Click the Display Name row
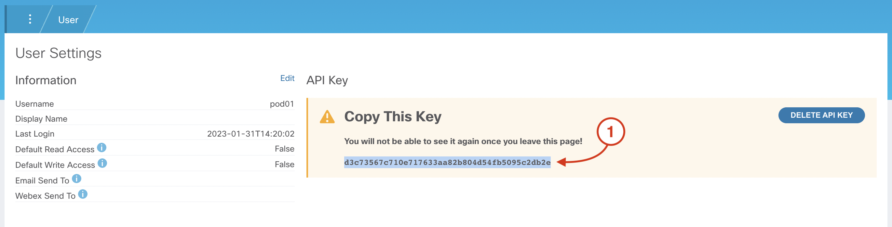This screenshot has height=227, width=892. pos(155,119)
